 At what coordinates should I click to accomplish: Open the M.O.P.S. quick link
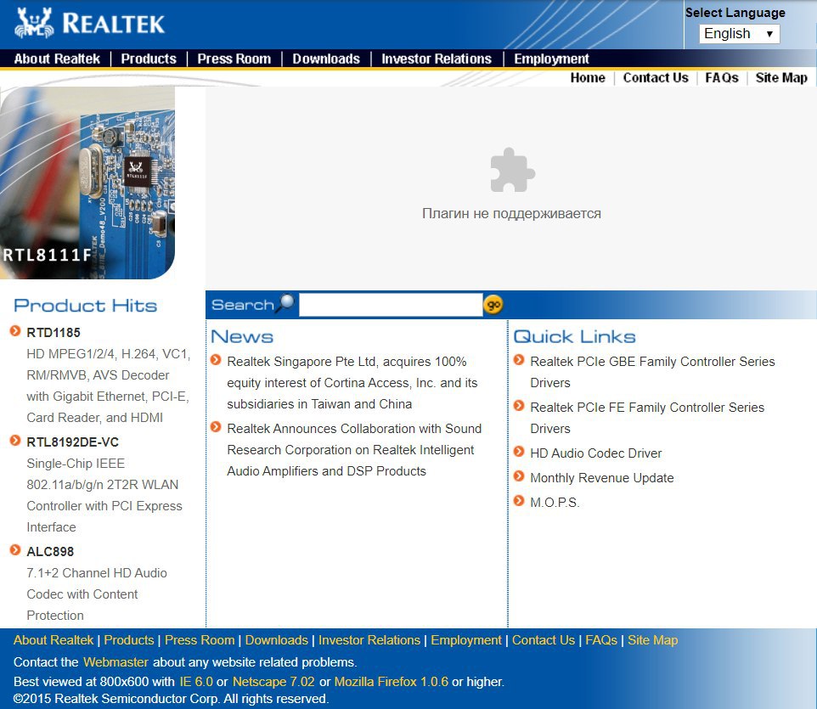point(555,502)
